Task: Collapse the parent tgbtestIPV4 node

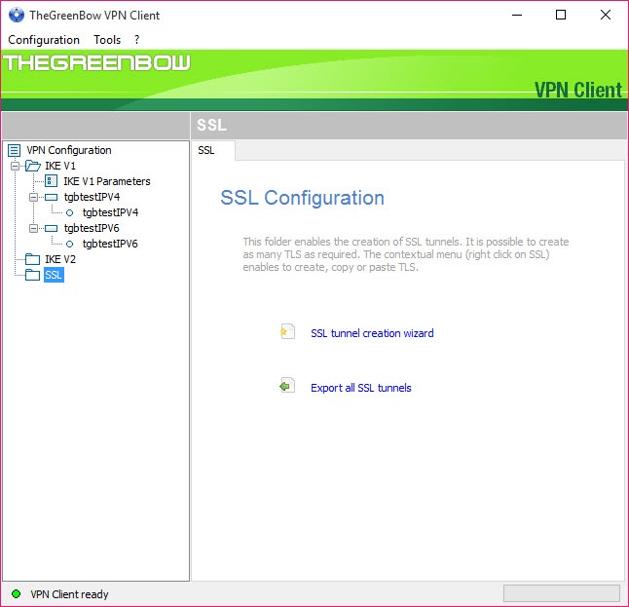Action: point(34,197)
